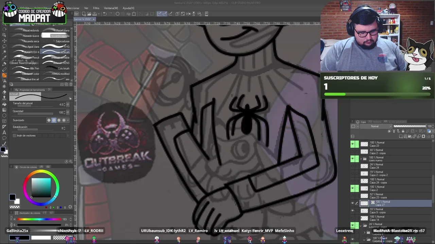Select the Capa 14 layer row
The image size is (435, 244).
(x=391, y=218)
